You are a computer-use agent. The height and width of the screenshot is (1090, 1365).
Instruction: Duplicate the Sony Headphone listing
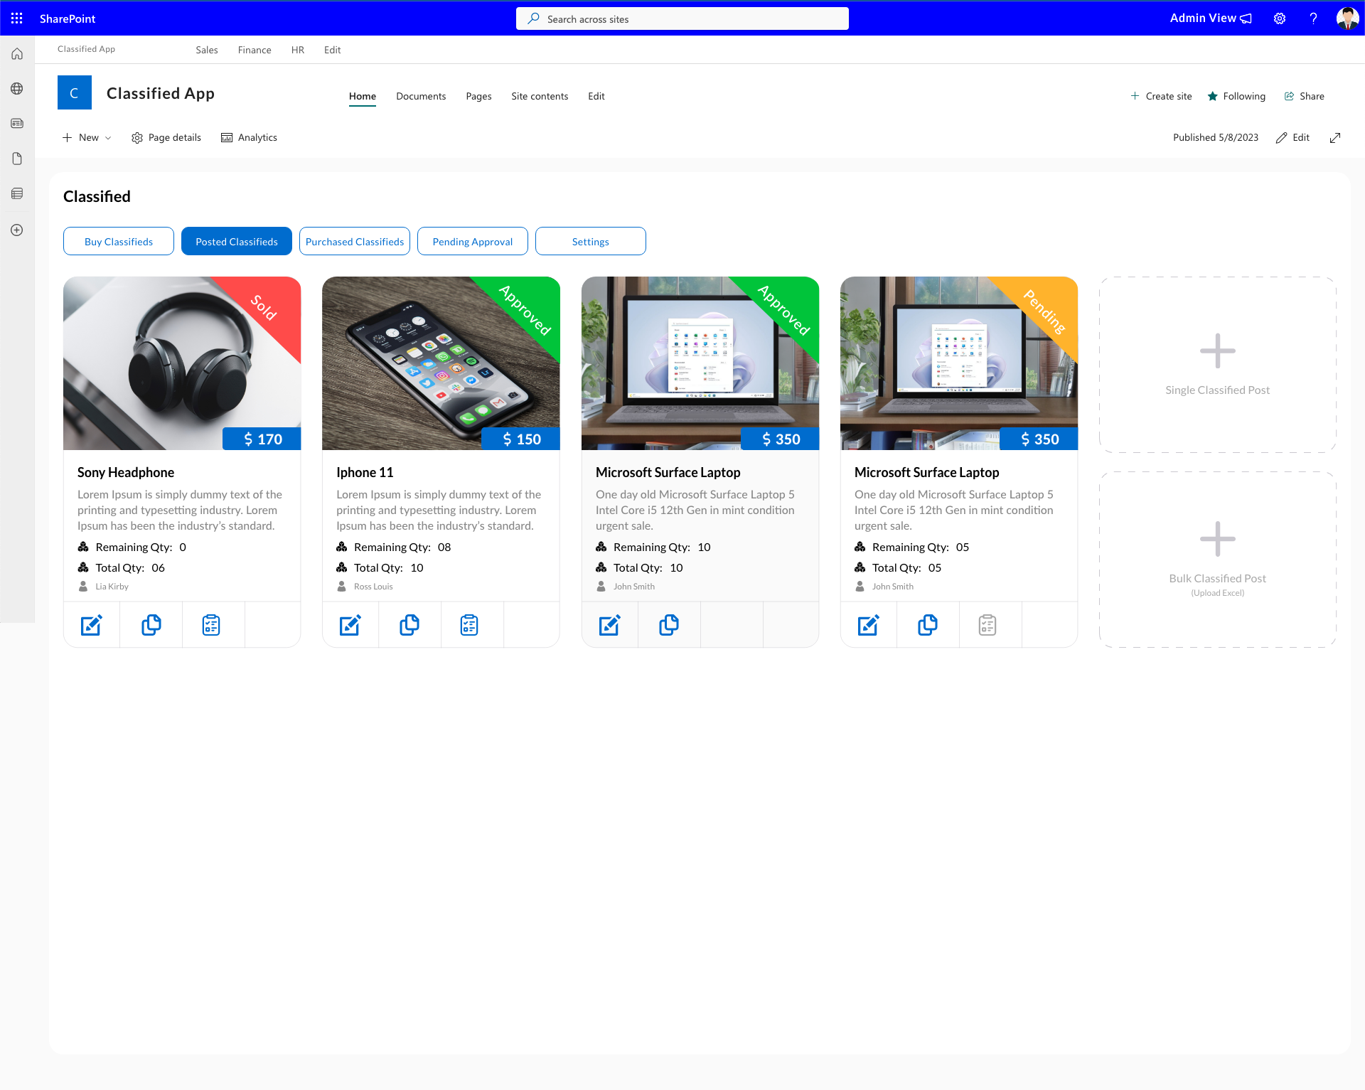151,625
